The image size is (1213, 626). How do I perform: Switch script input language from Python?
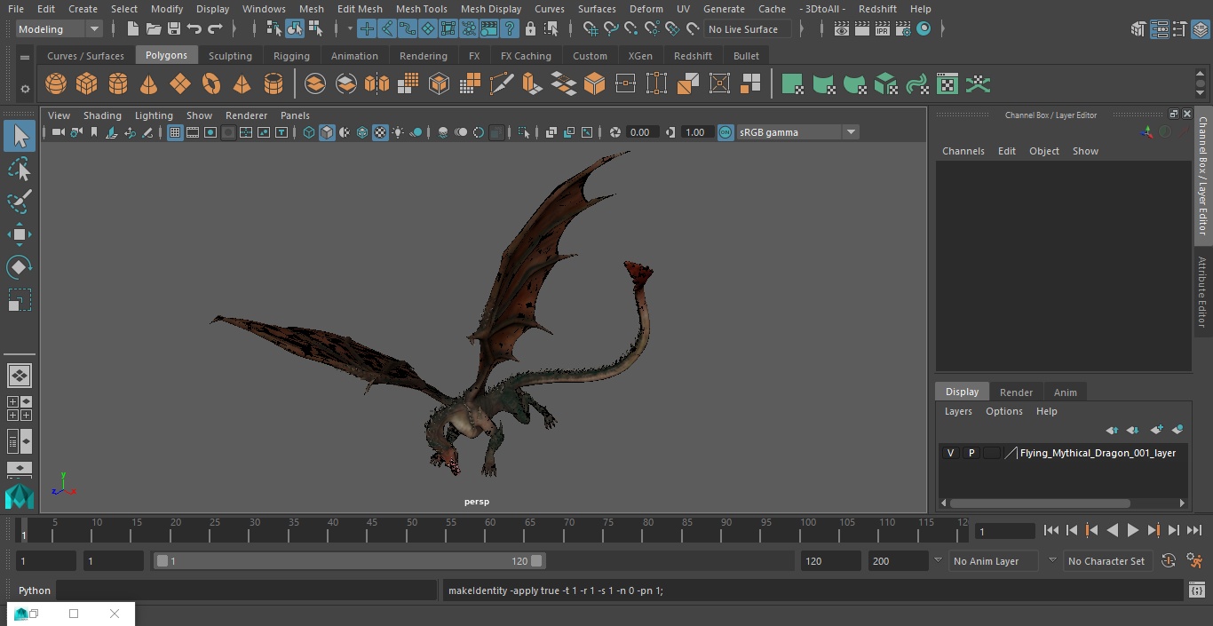coord(35,590)
